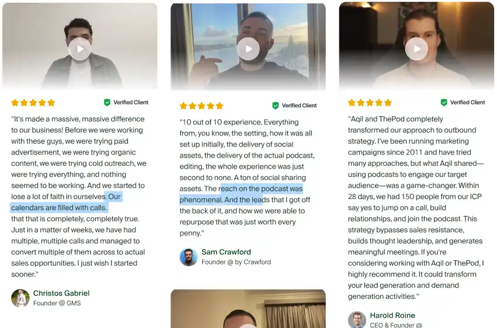Play Sam Crawford's video testimonial

248,49
